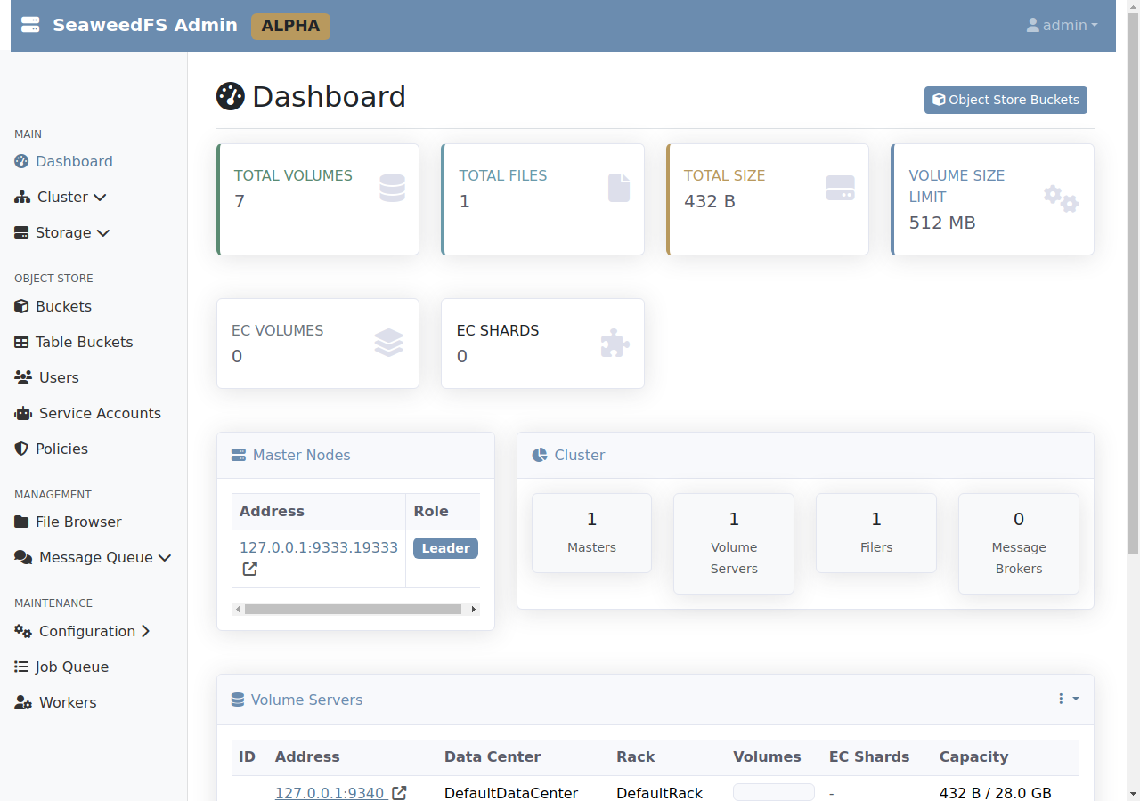Click the Object Store Buckets button
The image size is (1140, 801).
(1006, 100)
